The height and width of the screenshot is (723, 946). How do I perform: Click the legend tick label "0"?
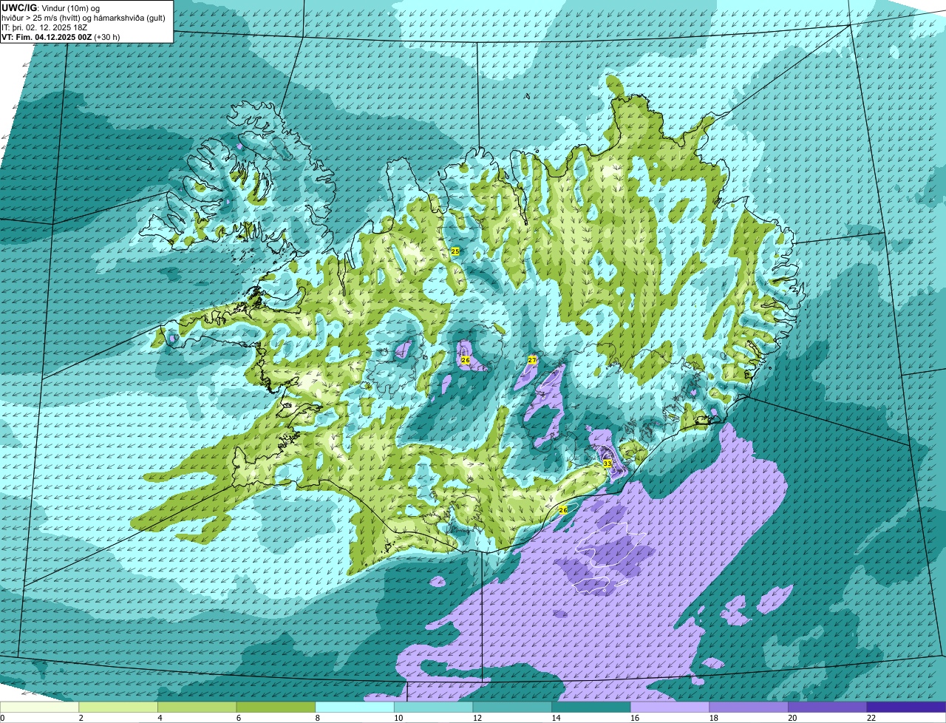(x=2, y=718)
